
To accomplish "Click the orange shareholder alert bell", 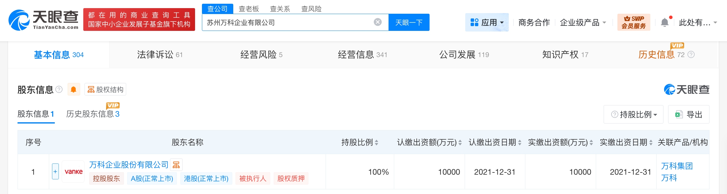I will click(x=74, y=90).
